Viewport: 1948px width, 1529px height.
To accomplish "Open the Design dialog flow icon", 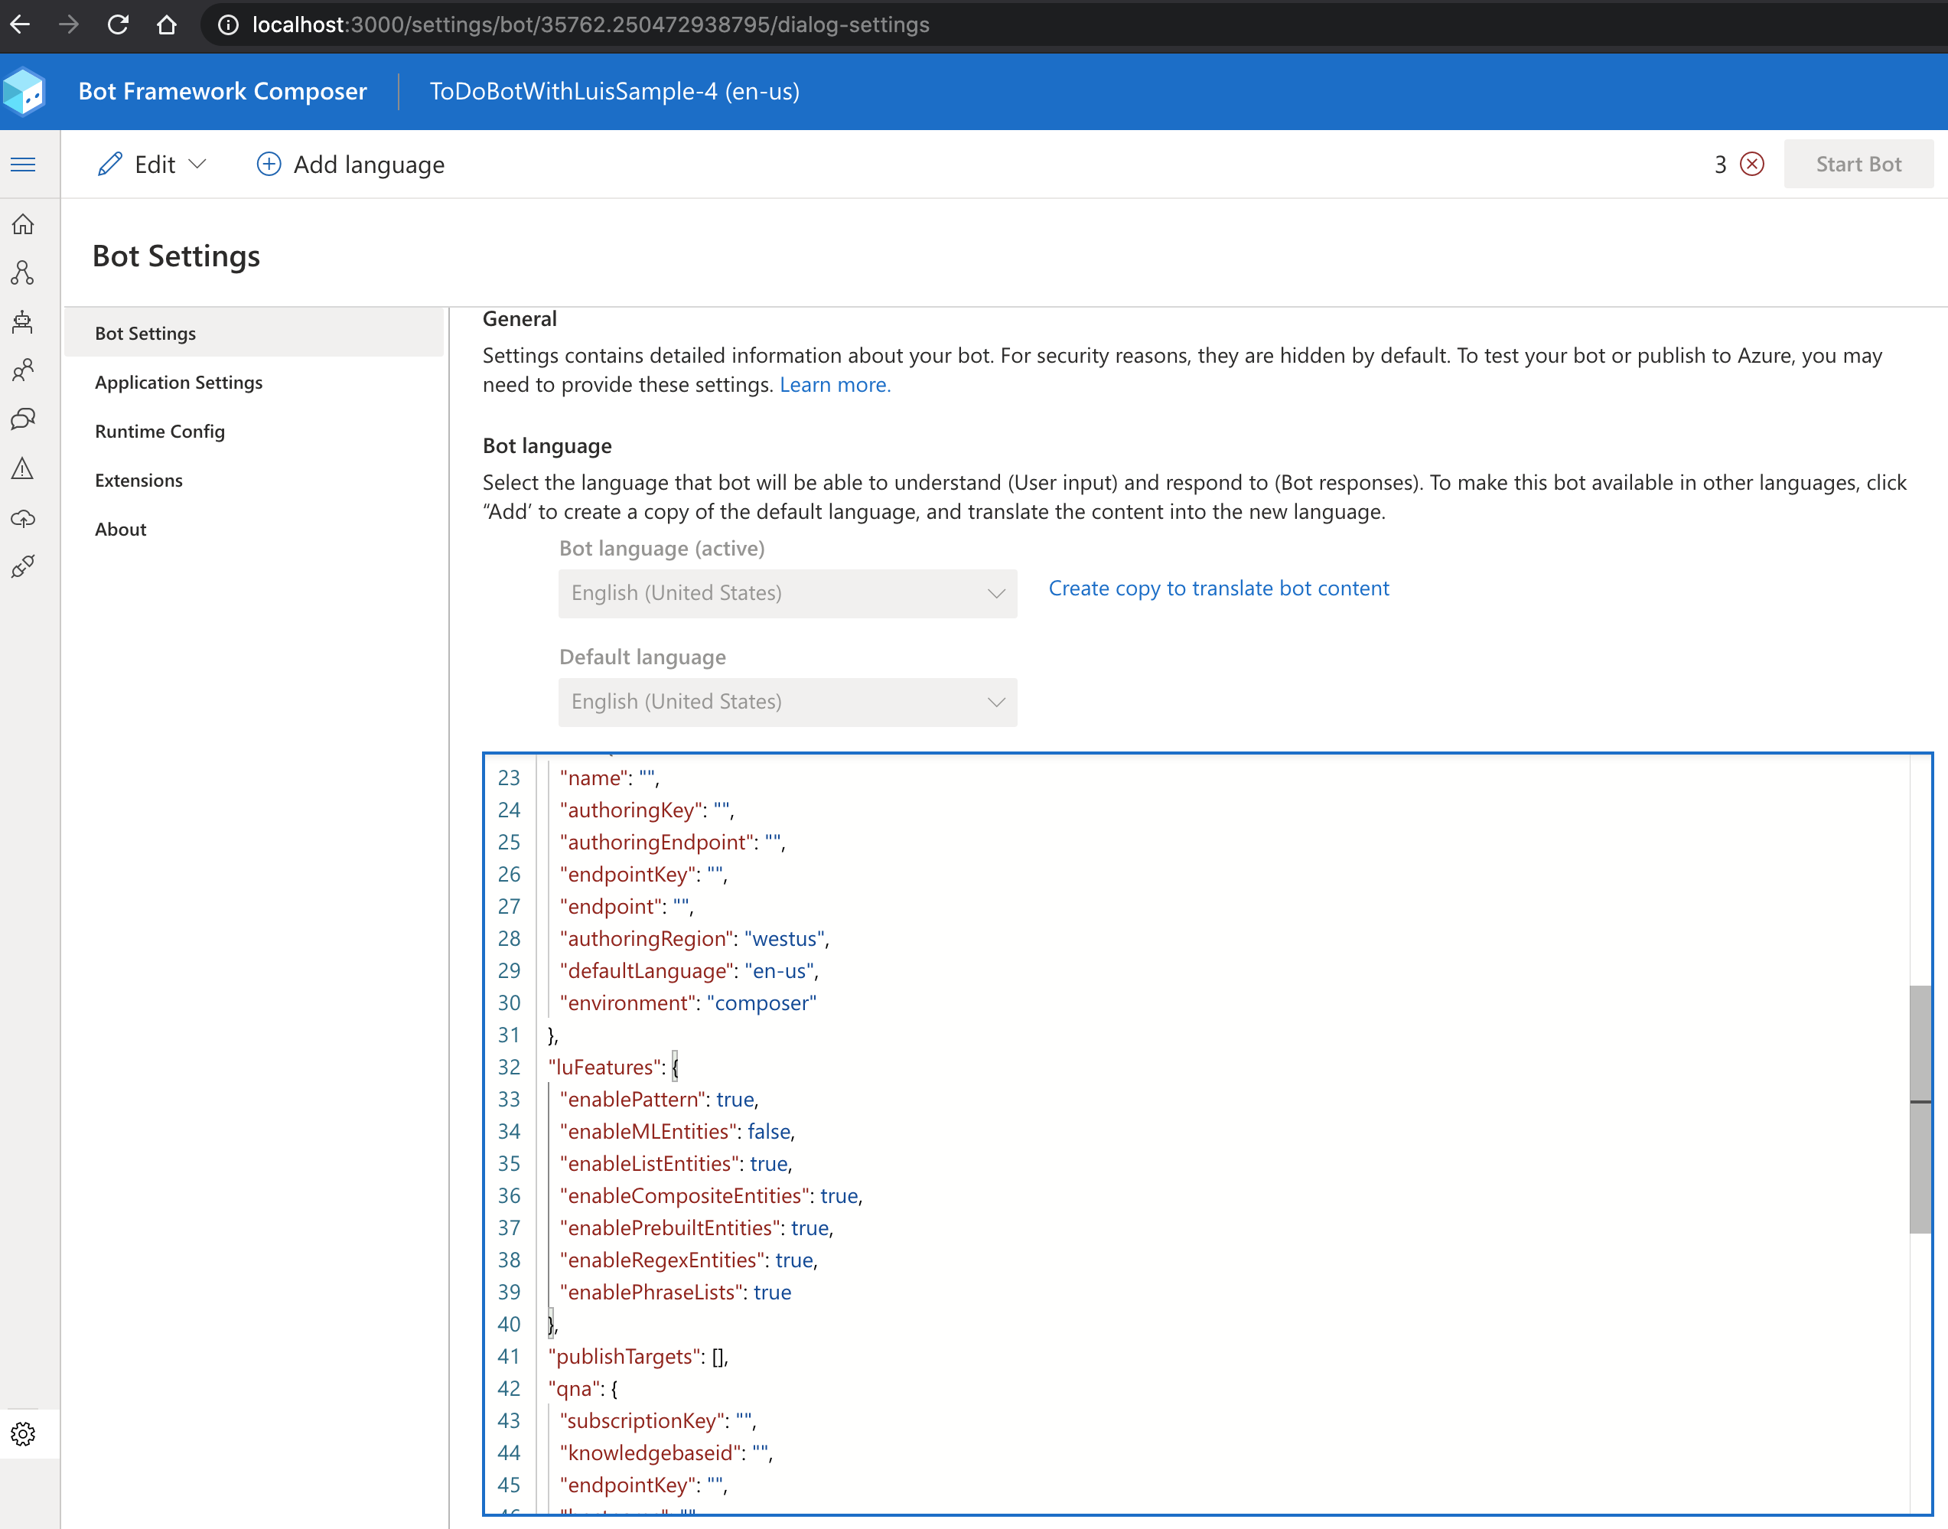I will click(23, 273).
